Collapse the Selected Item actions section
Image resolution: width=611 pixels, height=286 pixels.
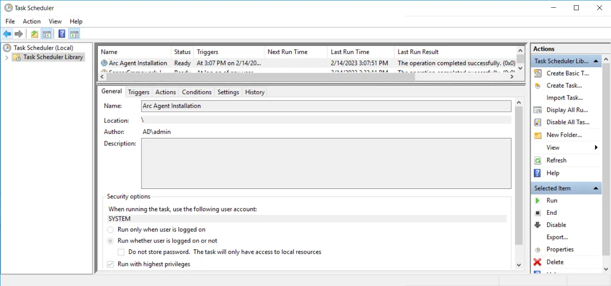click(596, 188)
